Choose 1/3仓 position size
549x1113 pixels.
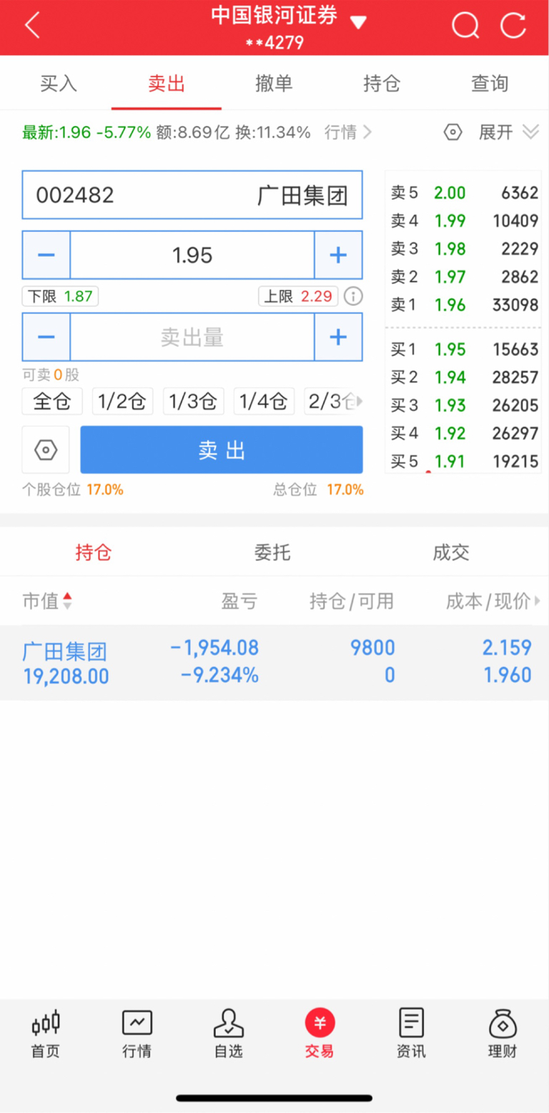click(194, 401)
